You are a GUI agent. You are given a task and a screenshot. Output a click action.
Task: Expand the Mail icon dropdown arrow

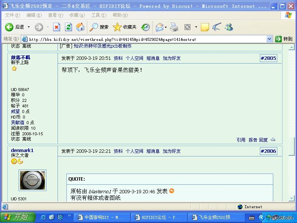tap(166, 27)
